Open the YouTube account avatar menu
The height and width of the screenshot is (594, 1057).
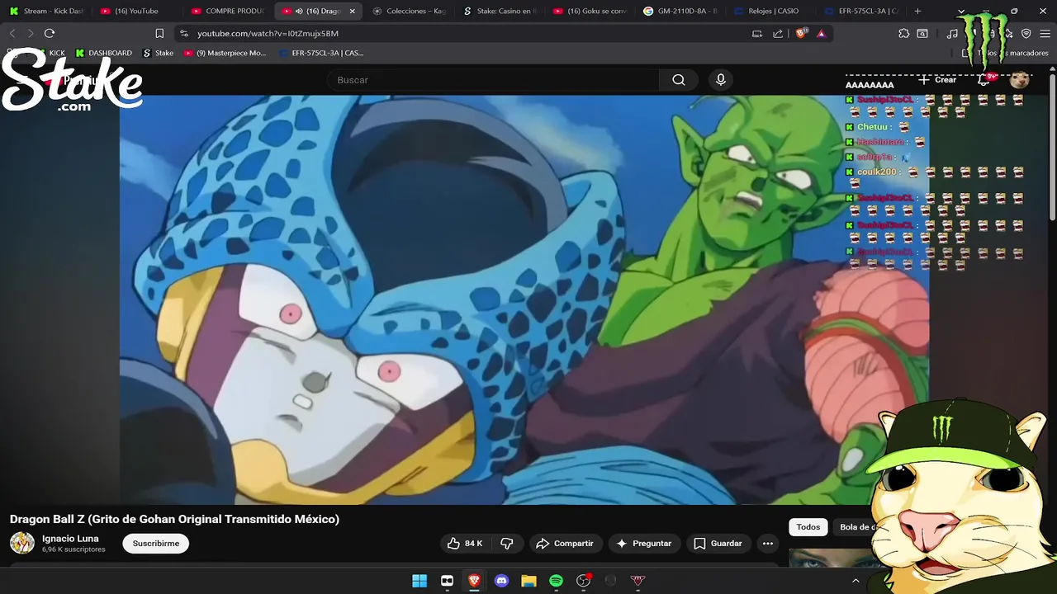pos(1020,80)
